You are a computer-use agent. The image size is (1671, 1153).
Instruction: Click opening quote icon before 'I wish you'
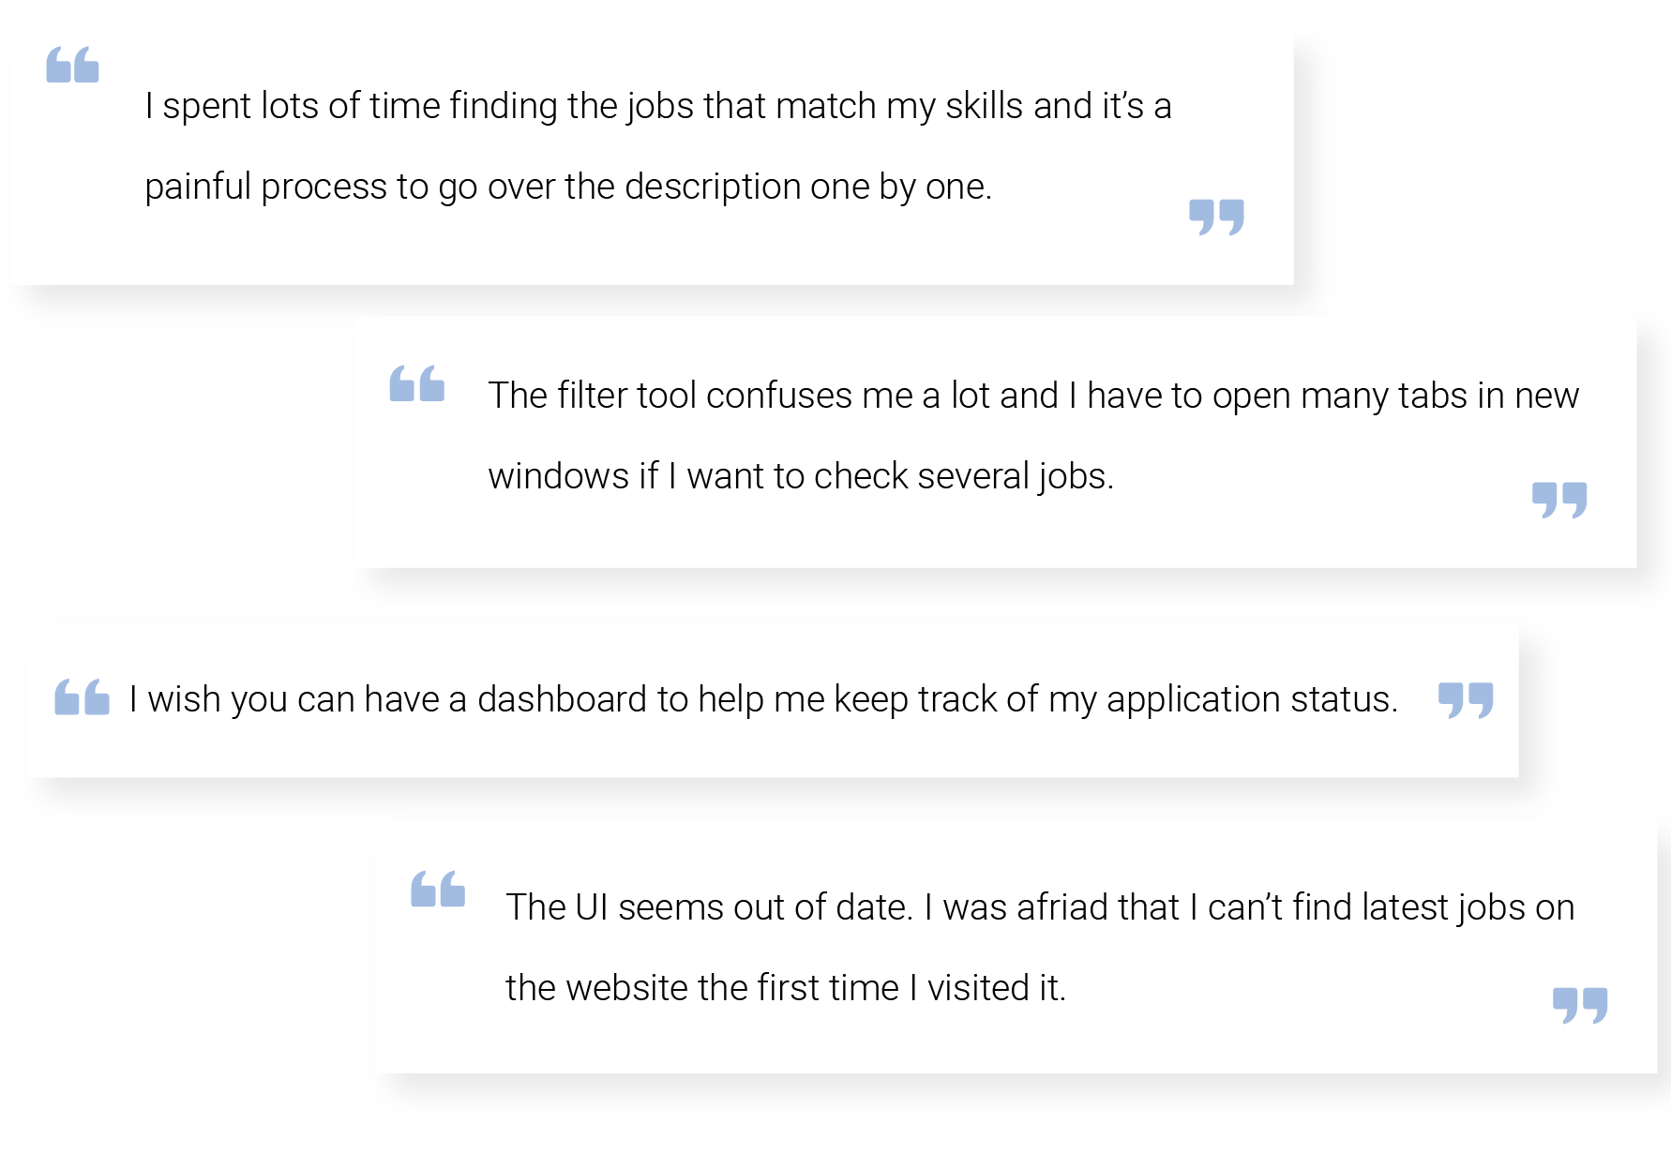pos(82,697)
